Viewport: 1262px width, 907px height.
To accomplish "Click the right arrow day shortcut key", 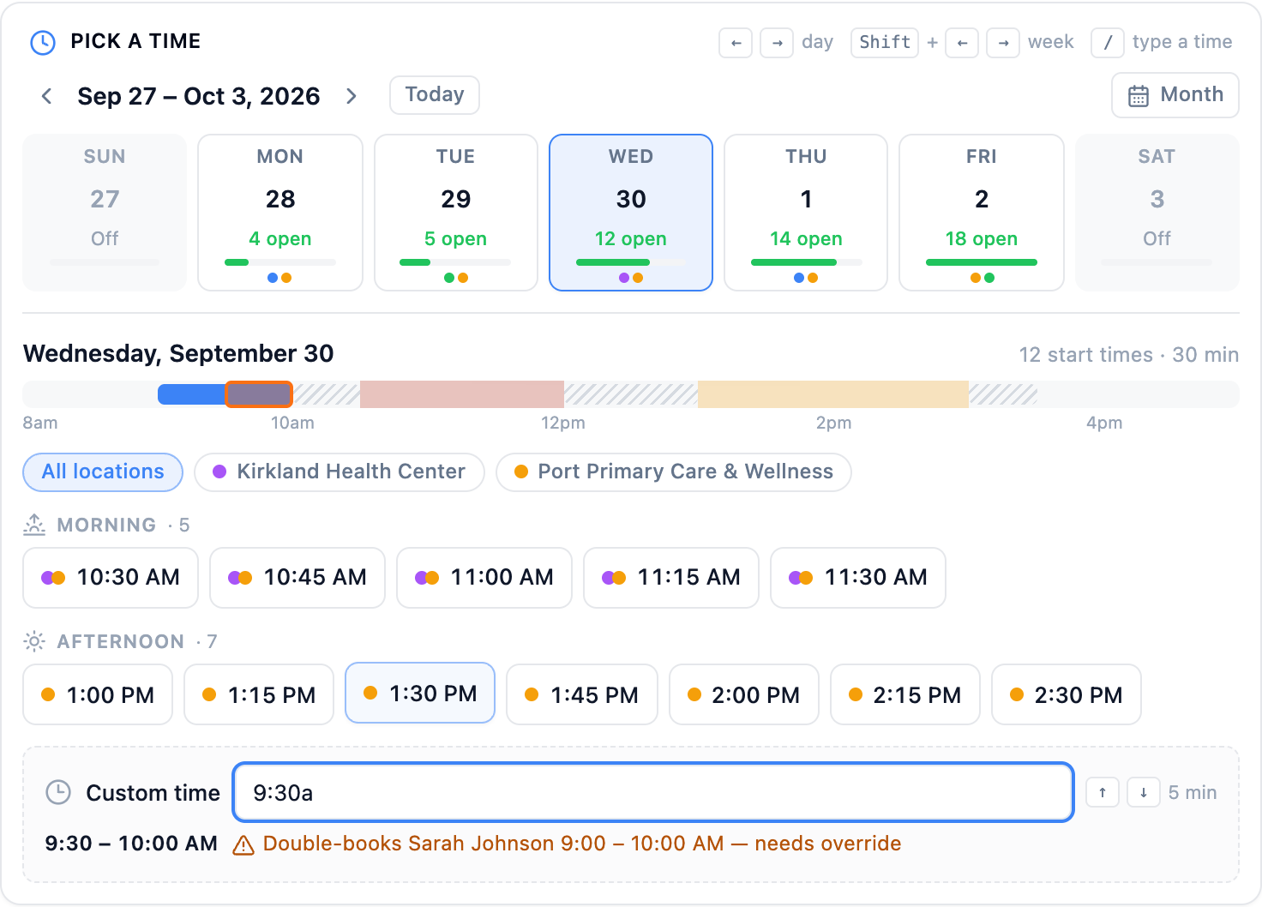I will 777,43.
